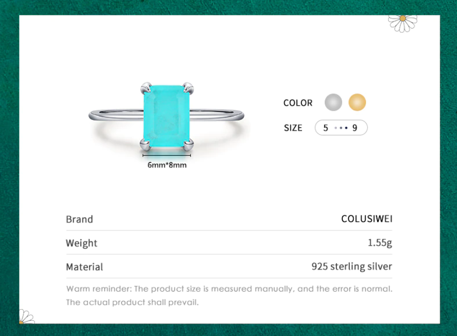457x336 pixels.
Task: Click the Warm reminder text
Action: [229, 295]
